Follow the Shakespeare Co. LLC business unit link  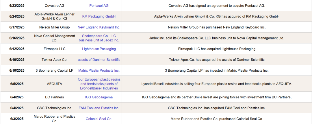(x=99, y=38)
